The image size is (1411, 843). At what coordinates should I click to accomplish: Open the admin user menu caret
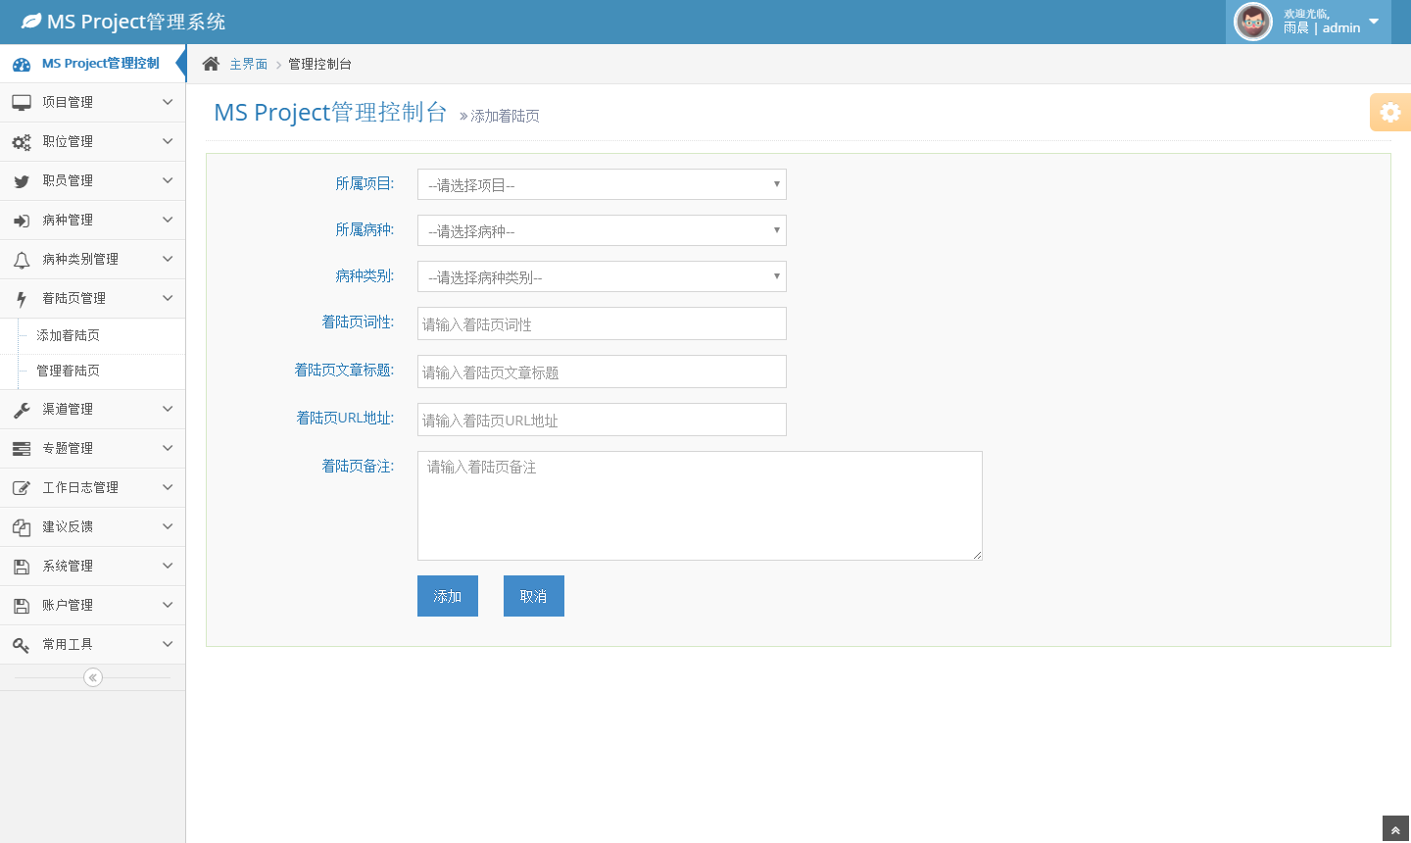(x=1374, y=22)
